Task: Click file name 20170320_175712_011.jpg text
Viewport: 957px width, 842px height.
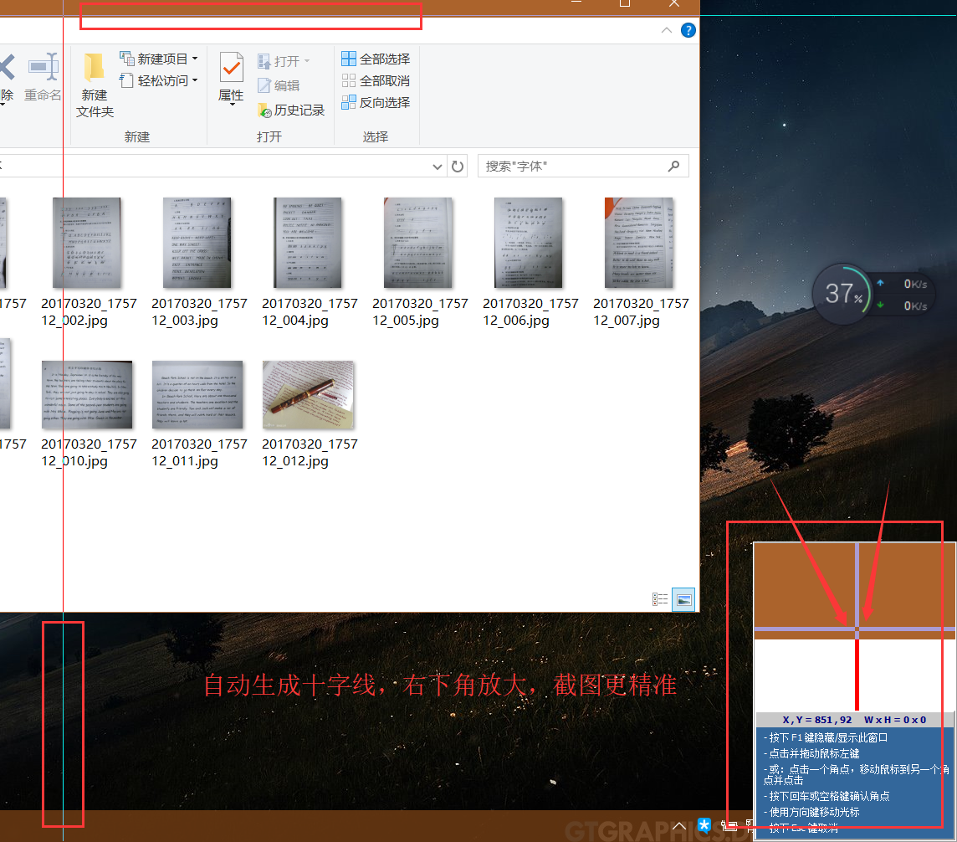Action: tap(199, 453)
